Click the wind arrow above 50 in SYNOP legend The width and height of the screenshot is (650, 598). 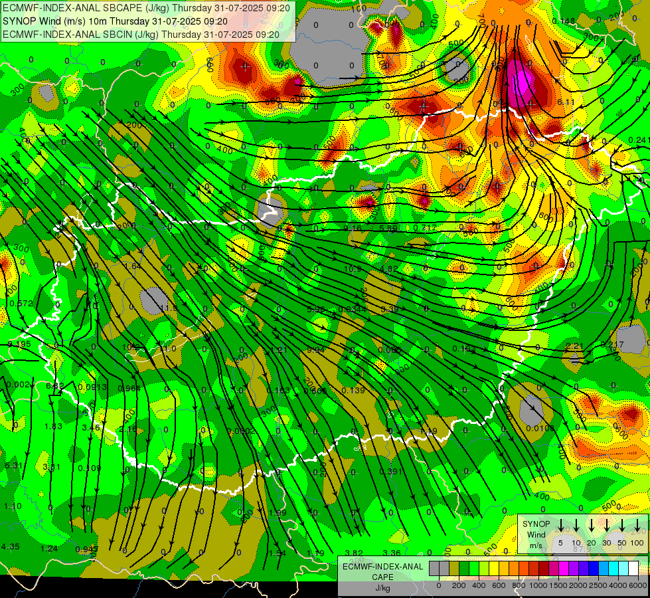(622, 526)
